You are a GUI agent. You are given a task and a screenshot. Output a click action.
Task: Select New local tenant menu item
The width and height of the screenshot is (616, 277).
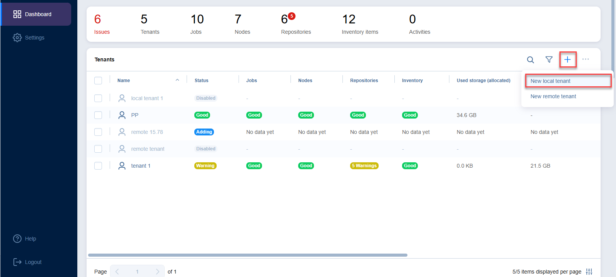[551, 81]
